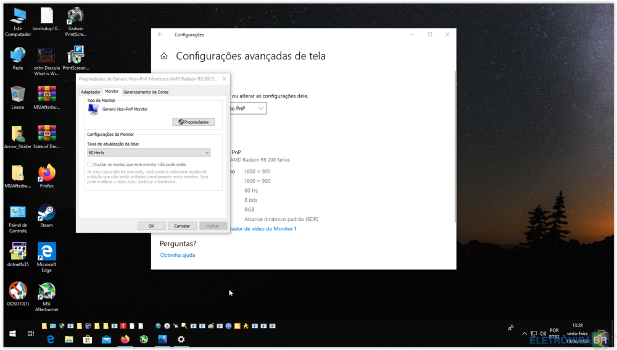The height and width of the screenshot is (350, 617).
Task: Click the Configurações window vertical scrollbar
Action: (x=455, y=148)
